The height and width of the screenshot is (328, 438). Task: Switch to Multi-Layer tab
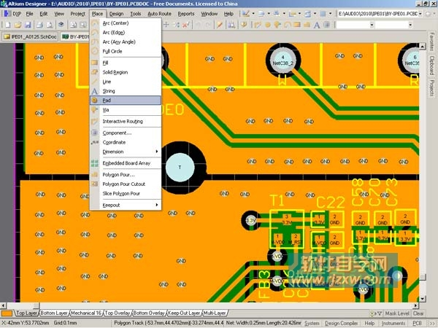[215, 313]
